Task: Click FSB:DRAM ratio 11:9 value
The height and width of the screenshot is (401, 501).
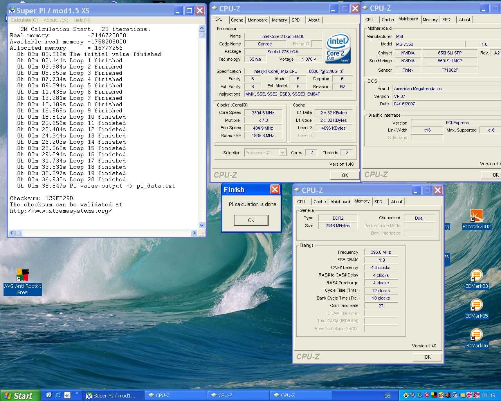Action: click(381, 260)
